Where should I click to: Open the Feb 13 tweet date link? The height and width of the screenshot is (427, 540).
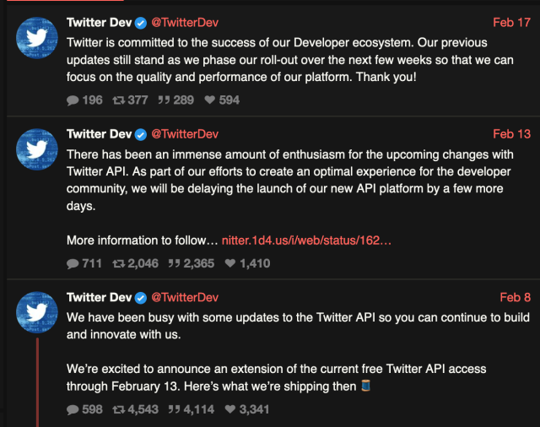511,134
